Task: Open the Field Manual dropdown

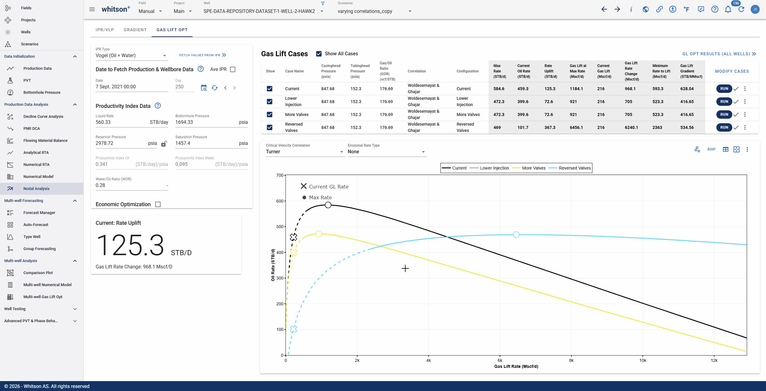Action: click(150, 11)
